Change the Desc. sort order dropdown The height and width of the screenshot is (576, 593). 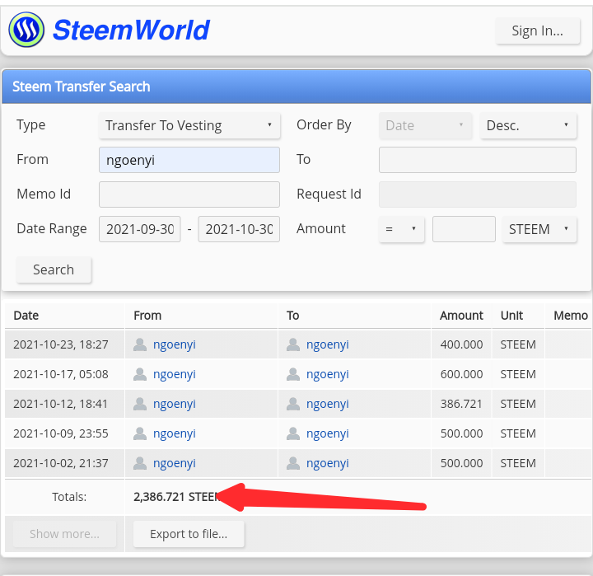click(x=528, y=125)
